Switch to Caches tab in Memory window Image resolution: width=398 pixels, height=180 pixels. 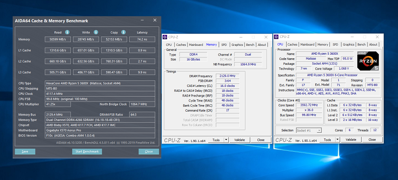pos(181,45)
